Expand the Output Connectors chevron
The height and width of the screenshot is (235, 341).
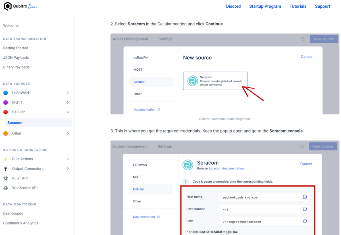click(68, 169)
